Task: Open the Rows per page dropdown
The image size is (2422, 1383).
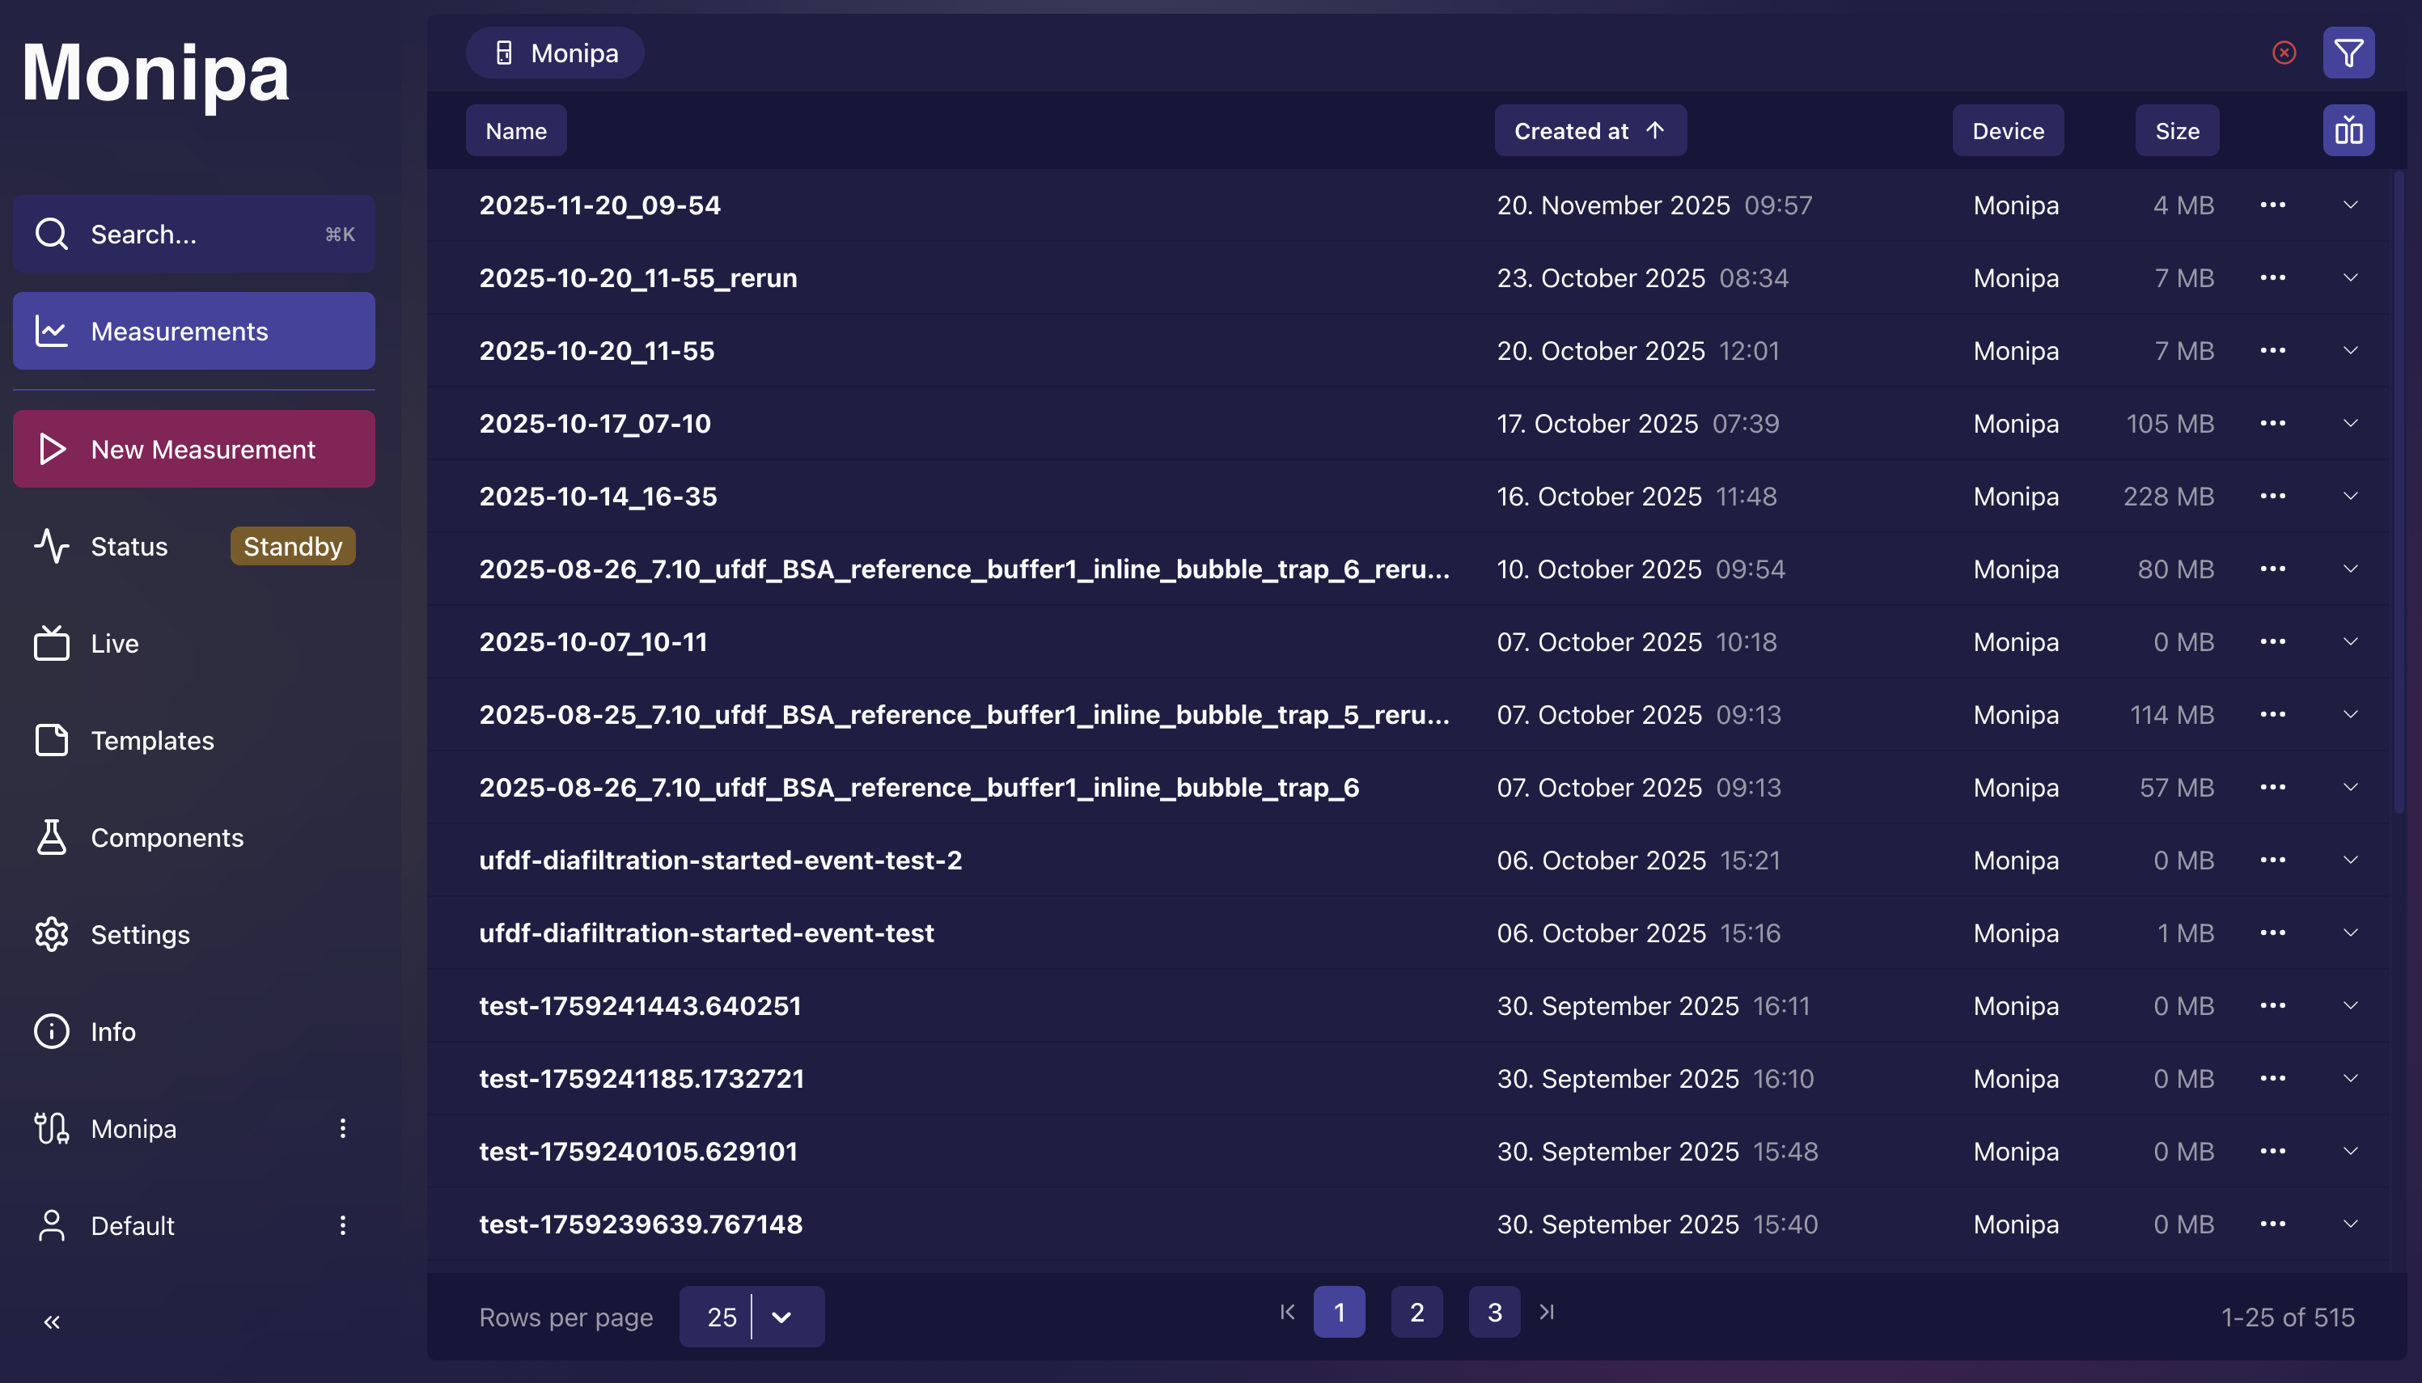Action: pos(781,1317)
